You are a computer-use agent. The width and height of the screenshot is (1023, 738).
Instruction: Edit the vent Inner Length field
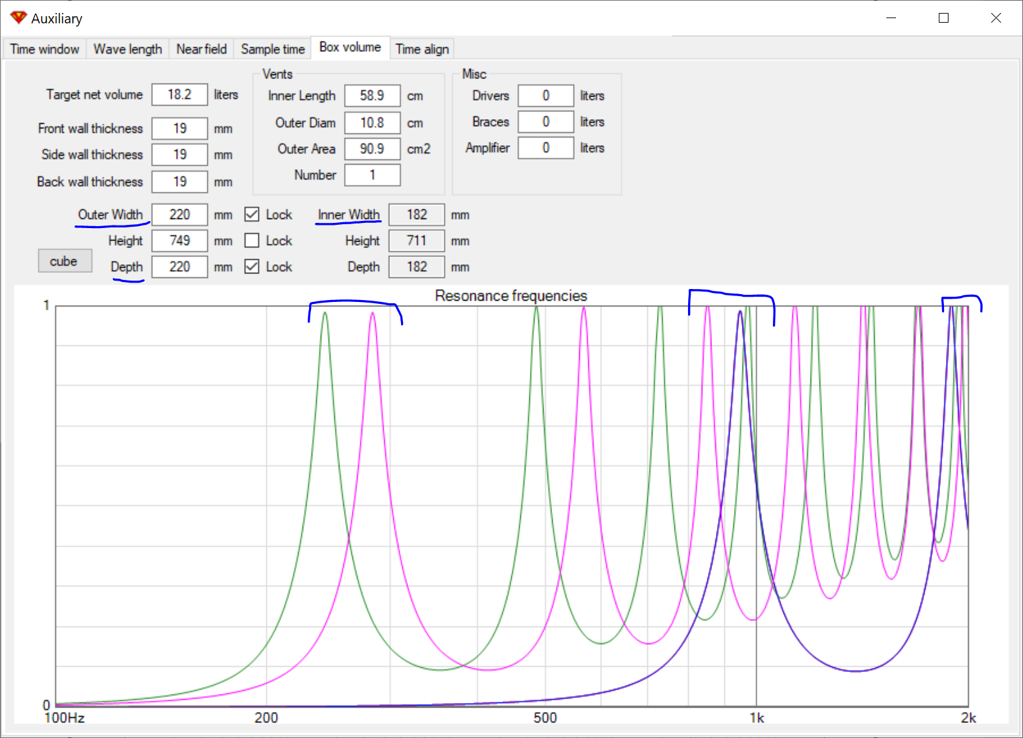[x=372, y=96]
